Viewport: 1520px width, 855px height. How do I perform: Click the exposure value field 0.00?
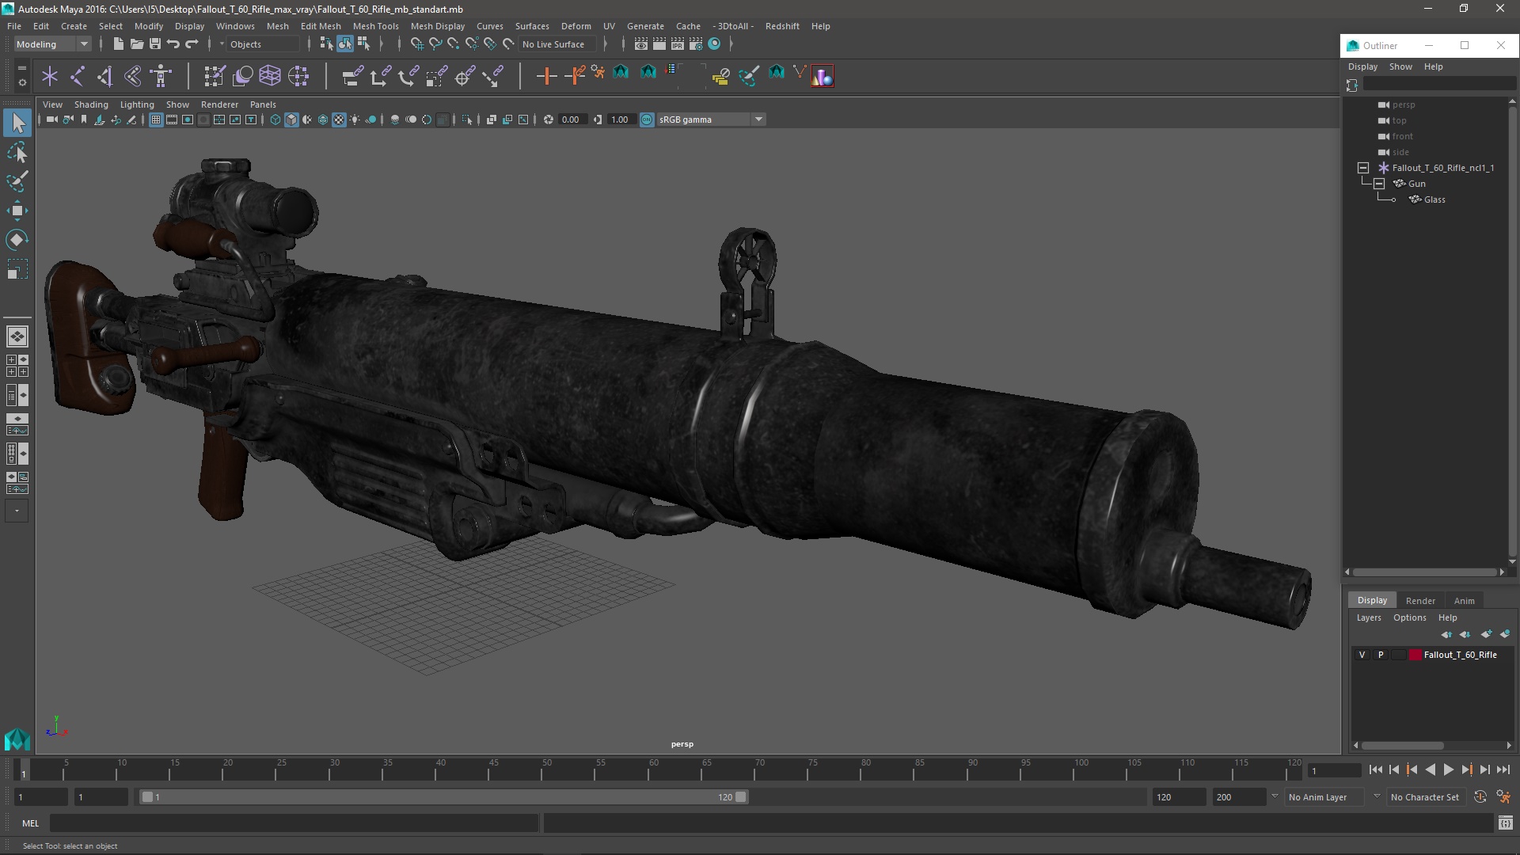[572, 120]
